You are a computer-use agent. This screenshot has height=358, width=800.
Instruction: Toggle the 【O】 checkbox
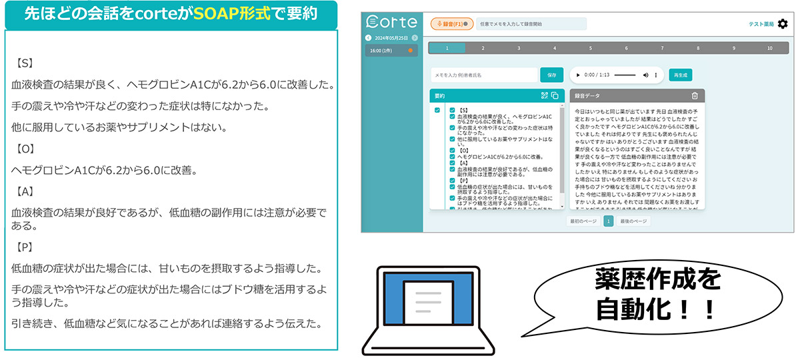point(452,150)
